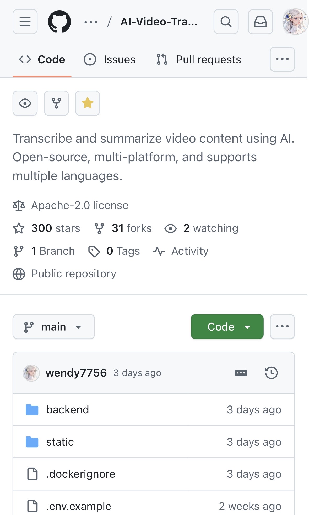Switch to the Issues tab
309x515 pixels.
pos(110,59)
